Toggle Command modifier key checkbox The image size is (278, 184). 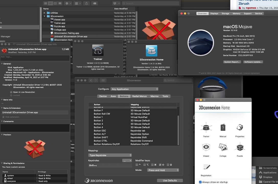(x=152, y=165)
